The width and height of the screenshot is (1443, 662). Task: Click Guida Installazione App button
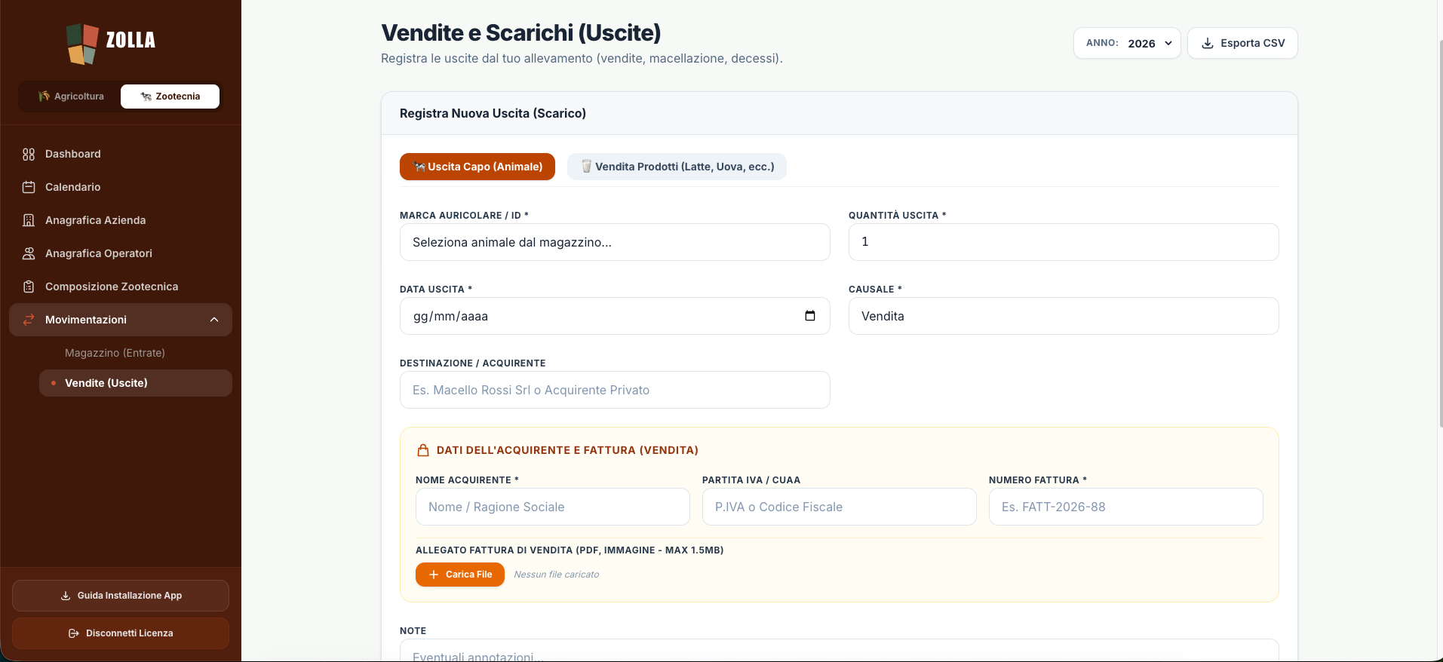coord(121,596)
